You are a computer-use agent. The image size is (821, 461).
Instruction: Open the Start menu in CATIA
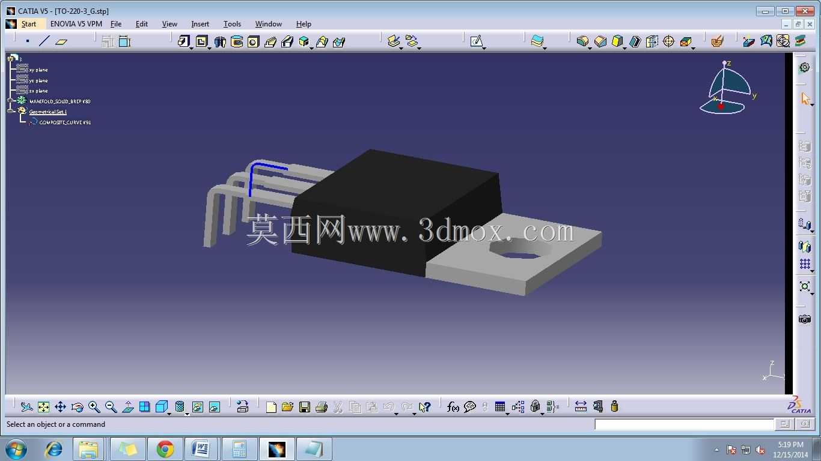29,24
